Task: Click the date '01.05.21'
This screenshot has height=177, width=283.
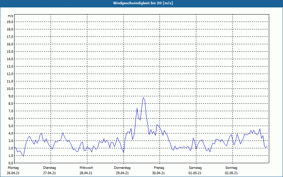Action: click(195, 173)
